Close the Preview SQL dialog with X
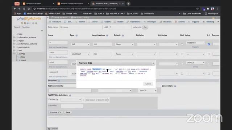The width and height of the screenshot is (232, 130). click(x=153, y=63)
